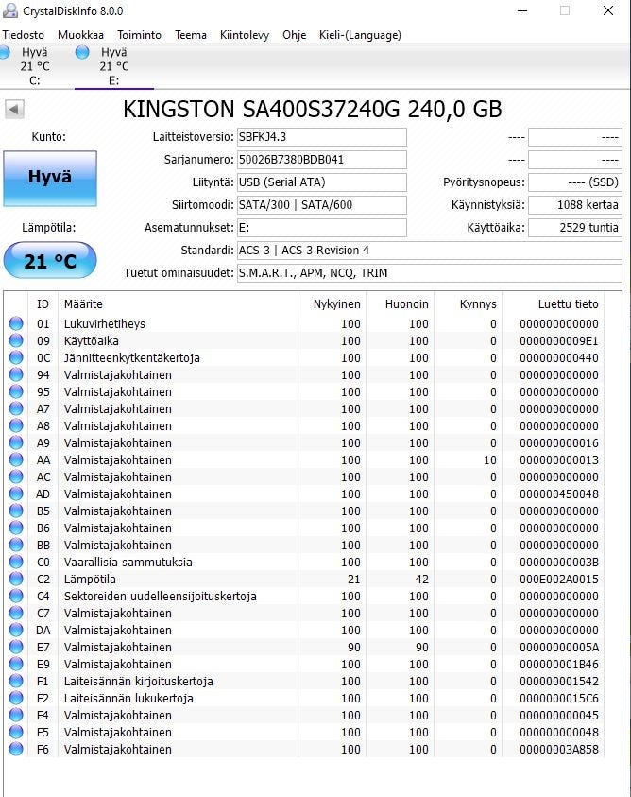631x797 pixels.
Task: Select the Lukuvirhetiheys attribute row
Action: [x=305, y=323]
